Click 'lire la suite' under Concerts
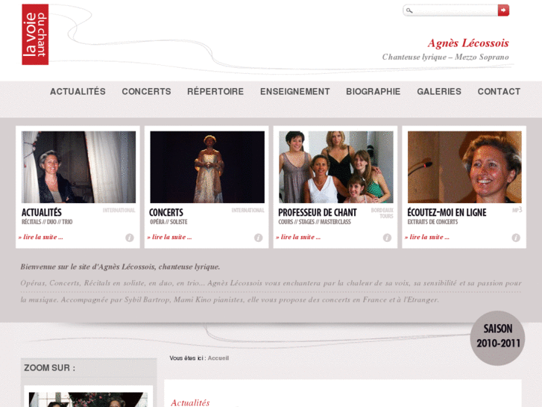This screenshot has width=542, height=407. [x=171, y=237]
